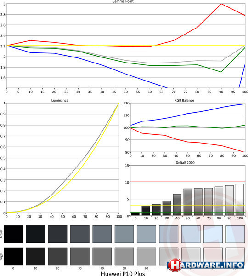Click the "Luminance" chart title
Screen dimensions: 248x276
60,100
